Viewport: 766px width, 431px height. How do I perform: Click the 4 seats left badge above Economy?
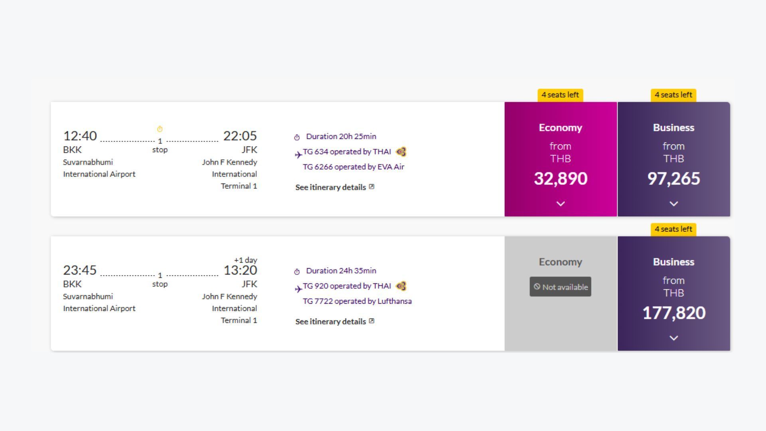560,95
